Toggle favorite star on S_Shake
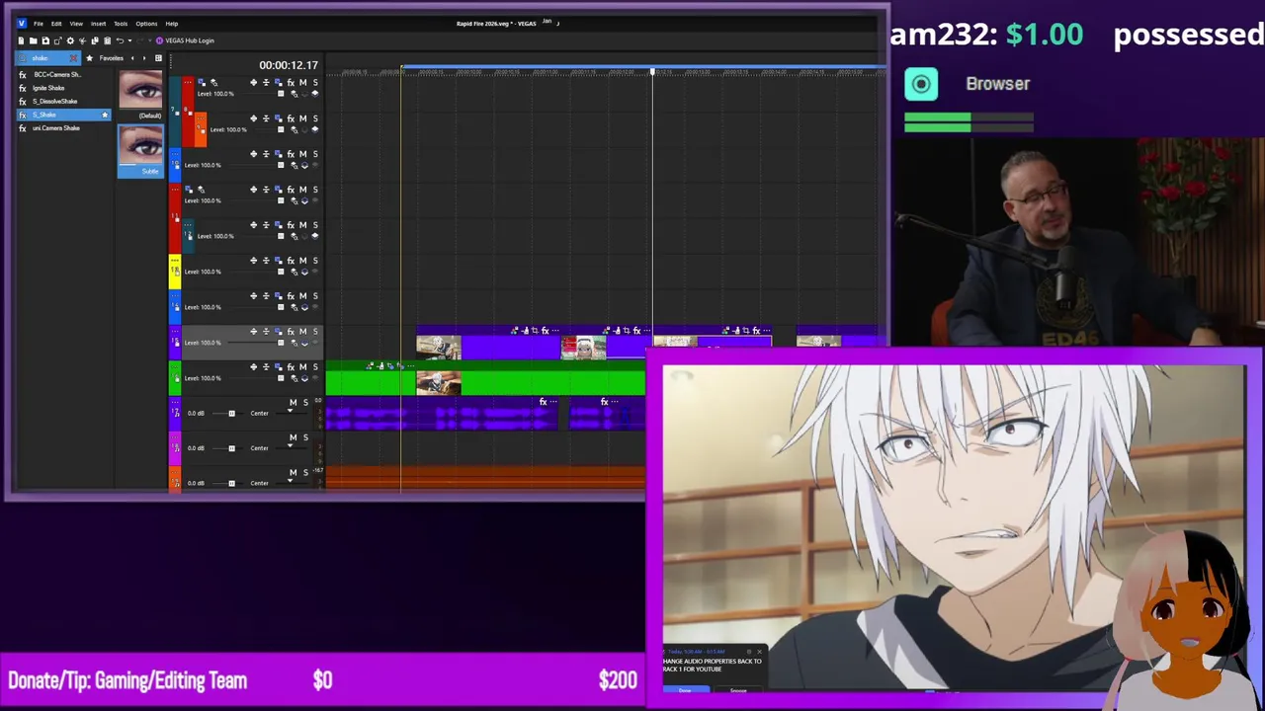Image resolution: width=1265 pixels, height=711 pixels. (x=105, y=115)
